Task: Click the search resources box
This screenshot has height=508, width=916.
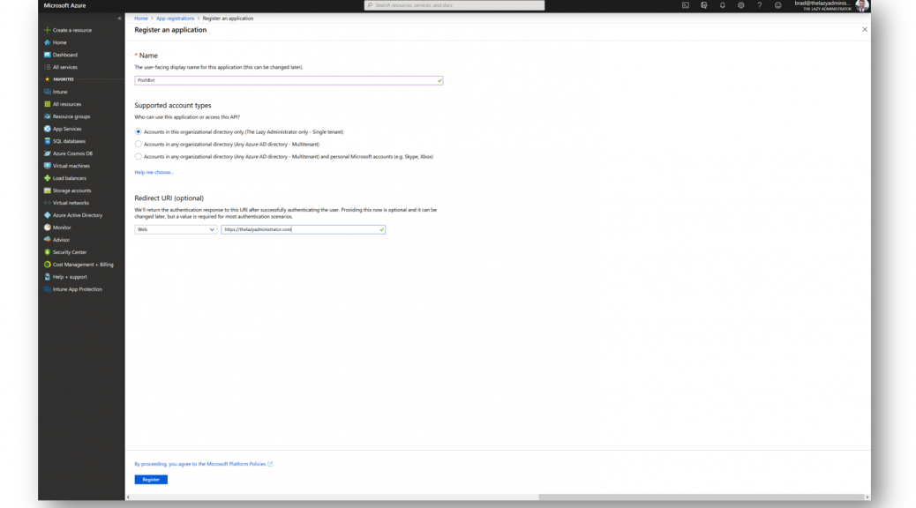Action: tap(454, 5)
